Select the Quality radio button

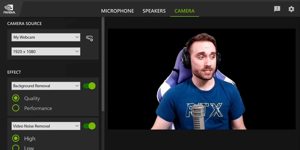pyautogui.click(x=16, y=98)
